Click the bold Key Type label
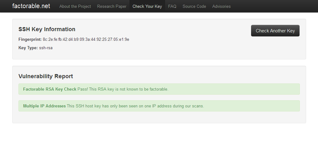Viewport: 318px width, 142px height. click(x=28, y=48)
